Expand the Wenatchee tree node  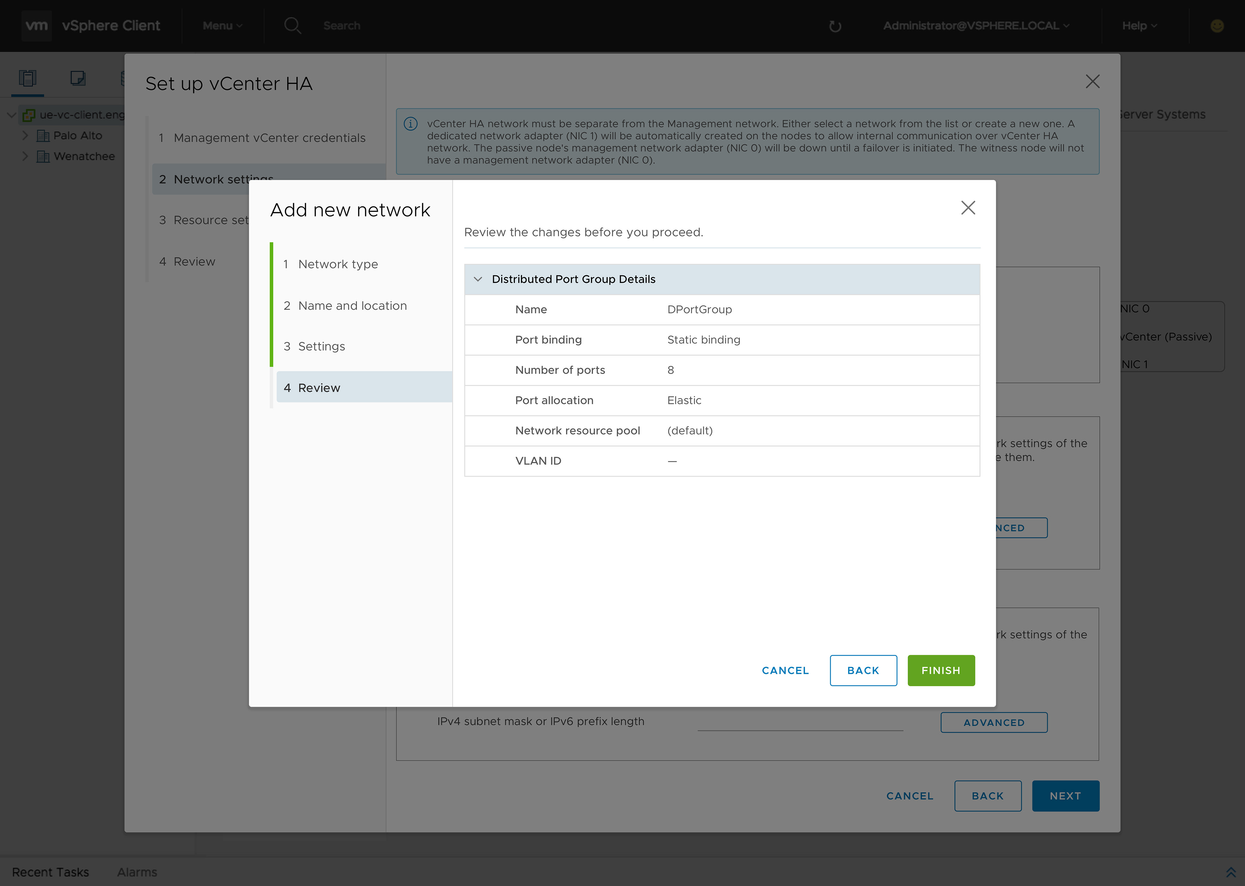point(25,156)
